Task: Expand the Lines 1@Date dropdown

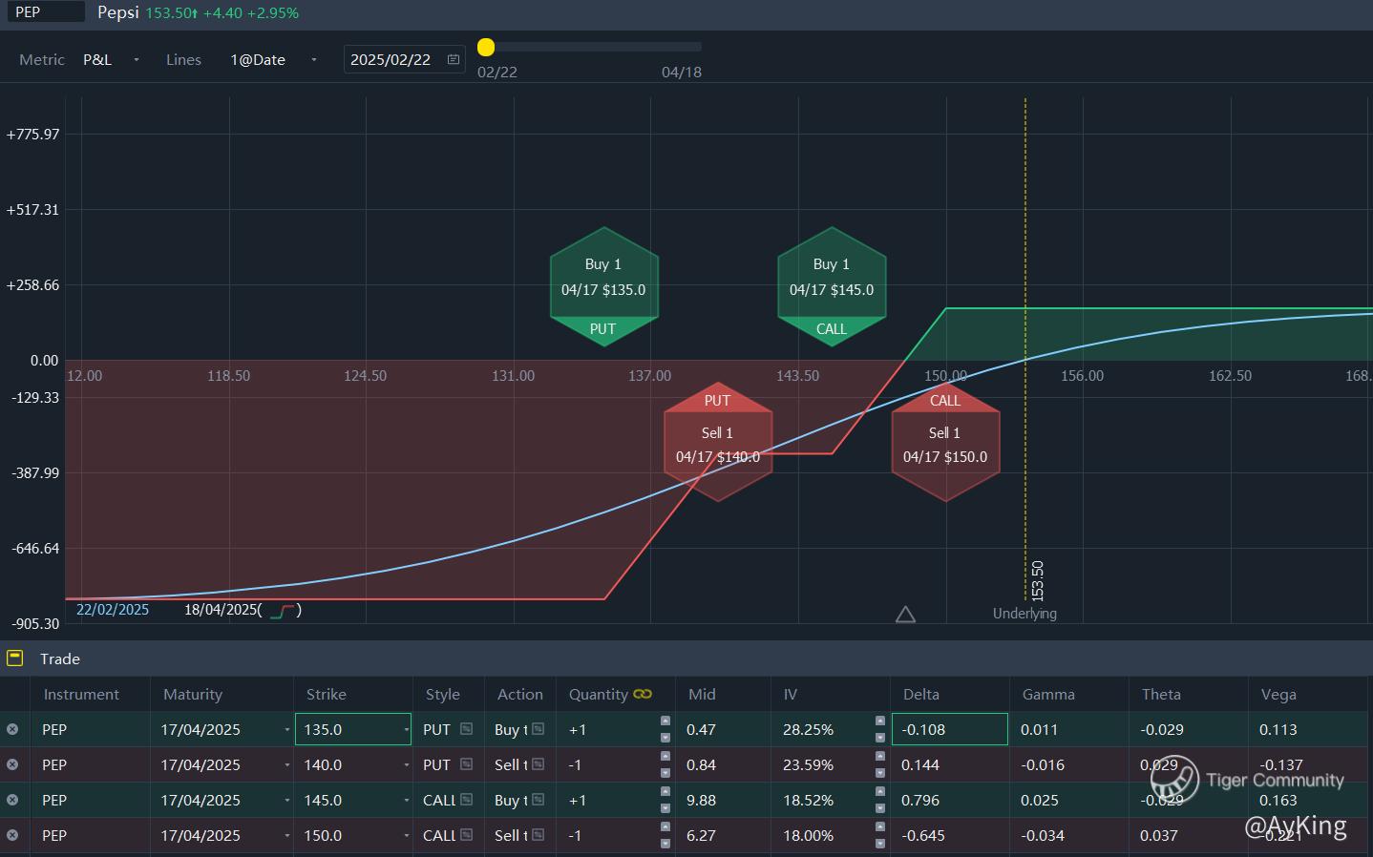Action: [314, 59]
